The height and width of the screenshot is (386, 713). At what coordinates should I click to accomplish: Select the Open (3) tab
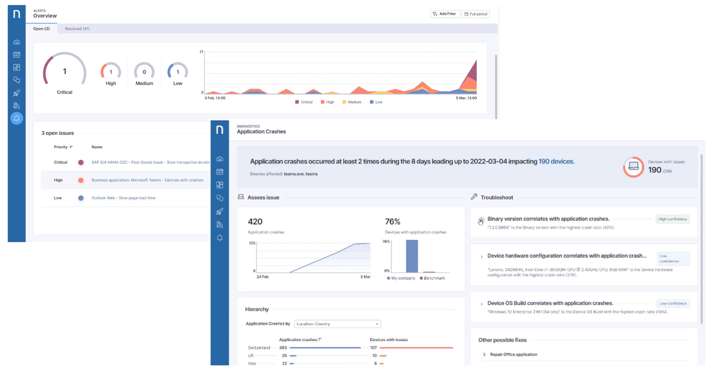41,29
